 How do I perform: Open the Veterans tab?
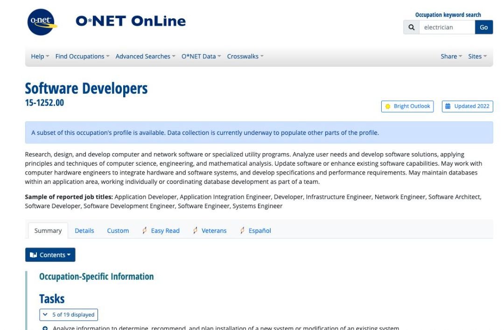click(209, 231)
